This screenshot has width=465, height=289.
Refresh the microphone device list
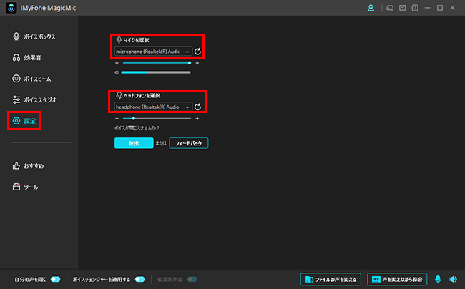coord(197,52)
